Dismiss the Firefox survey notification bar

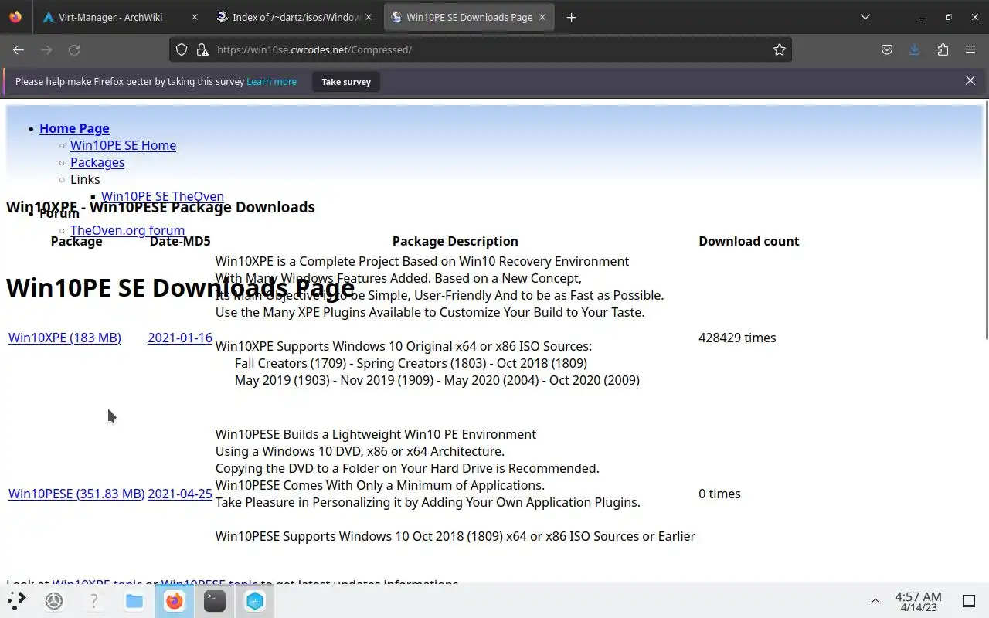coord(970,80)
